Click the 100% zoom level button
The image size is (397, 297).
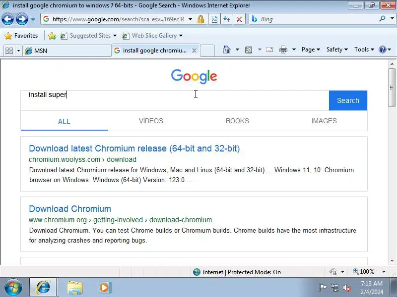click(x=364, y=272)
